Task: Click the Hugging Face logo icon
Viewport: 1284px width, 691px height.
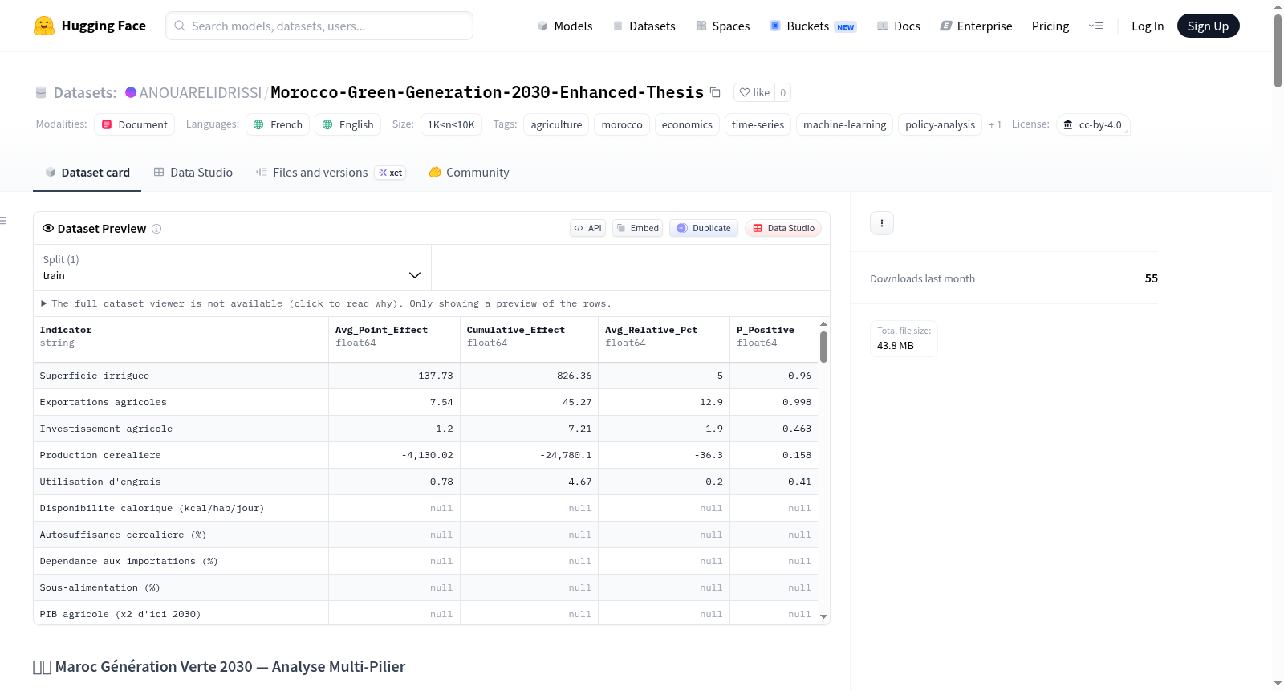Action: (44, 26)
